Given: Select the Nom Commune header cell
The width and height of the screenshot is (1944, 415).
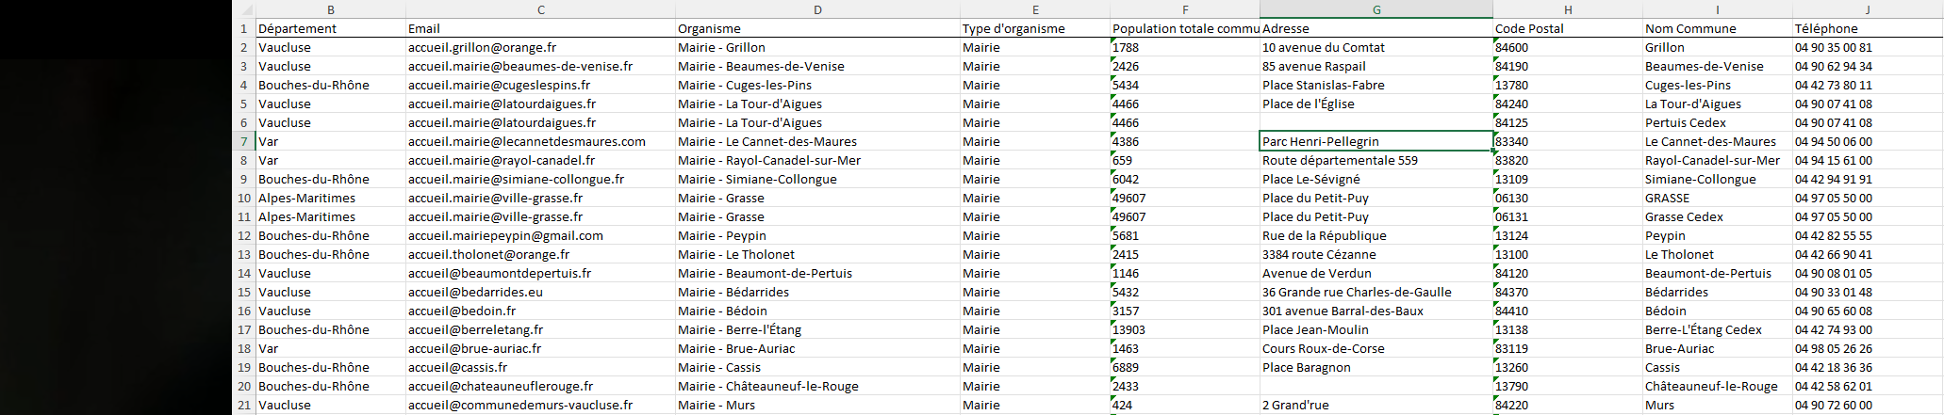Looking at the screenshot, I should pos(1717,28).
